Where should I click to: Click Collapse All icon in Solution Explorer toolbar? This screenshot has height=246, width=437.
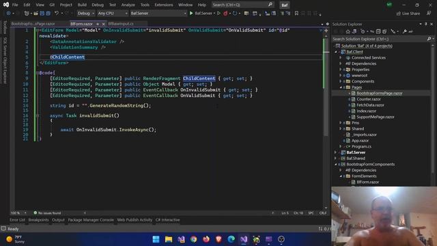click(x=378, y=31)
